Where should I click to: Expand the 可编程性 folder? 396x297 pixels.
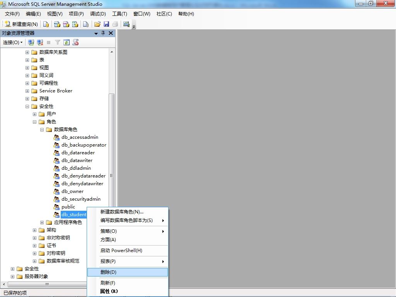[27, 84]
